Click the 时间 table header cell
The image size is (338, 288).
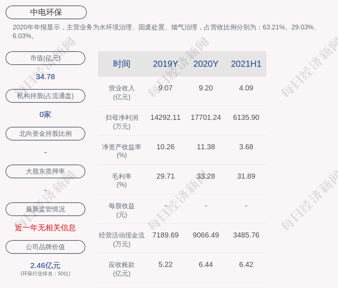pyautogui.click(x=122, y=64)
